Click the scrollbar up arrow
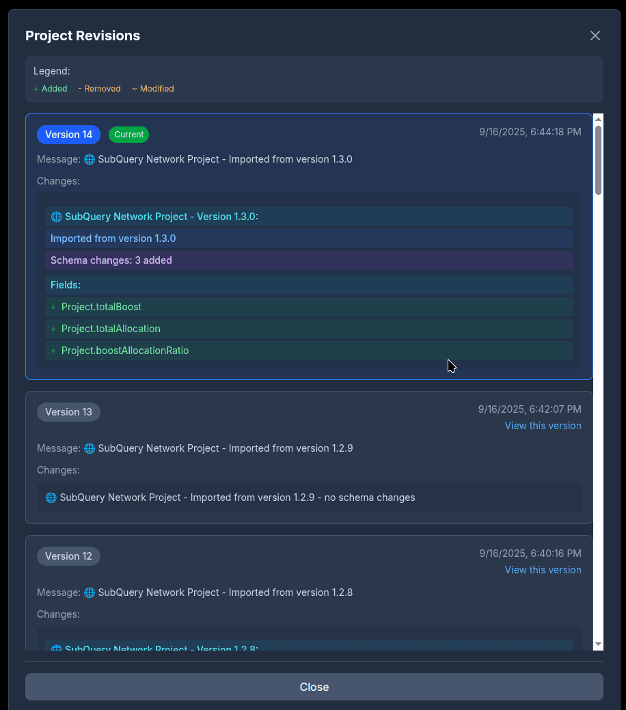The image size is (626, 710). [x=598, y=119]
